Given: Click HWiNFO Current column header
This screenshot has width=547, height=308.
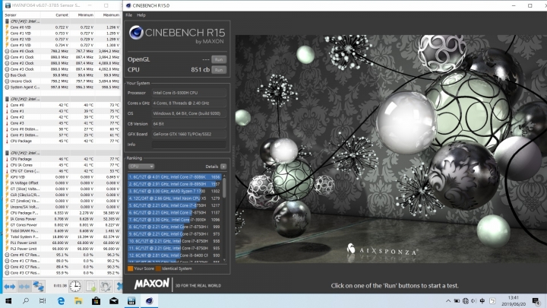Looking at the screenshot, I should [55, 15].
